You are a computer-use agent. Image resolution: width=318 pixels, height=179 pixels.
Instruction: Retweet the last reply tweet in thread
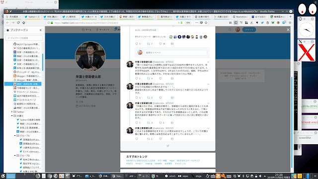click(x=148, y=139)
